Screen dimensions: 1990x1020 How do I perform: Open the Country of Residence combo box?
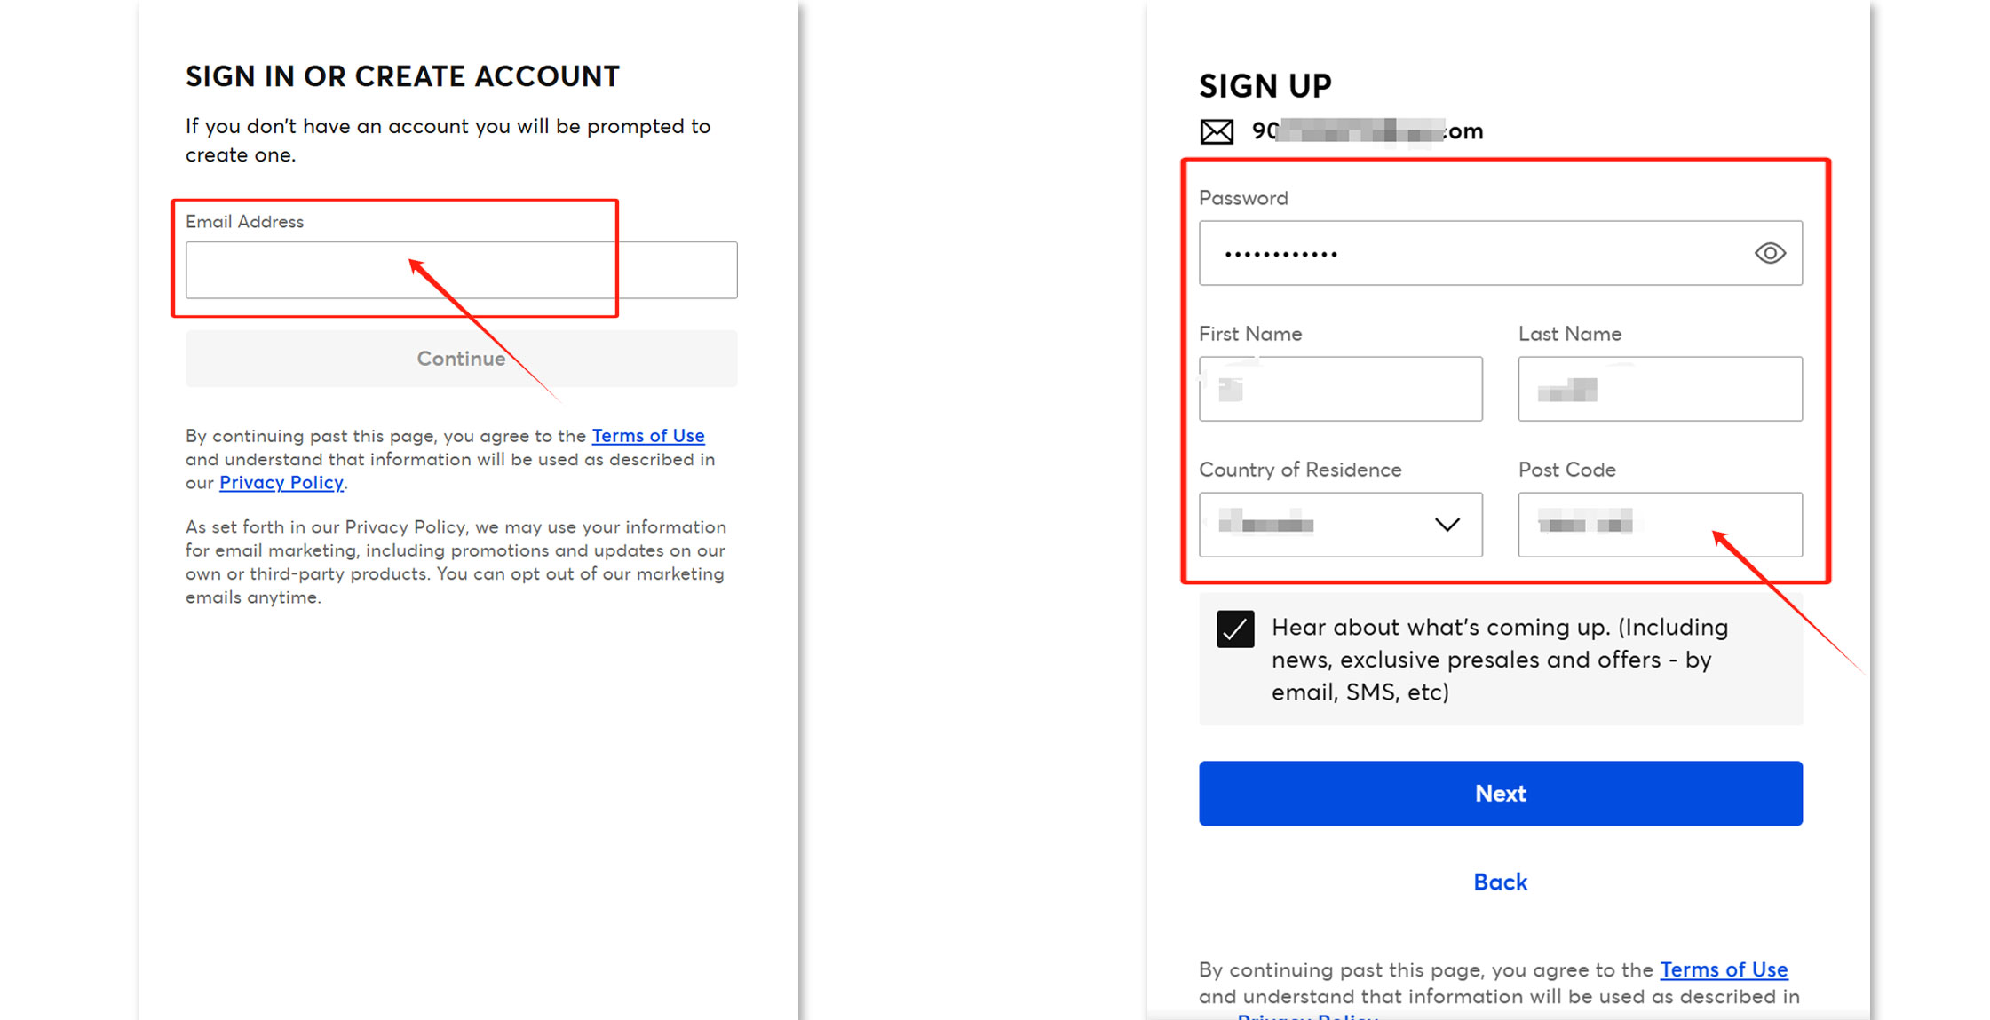click(1340, 525)
